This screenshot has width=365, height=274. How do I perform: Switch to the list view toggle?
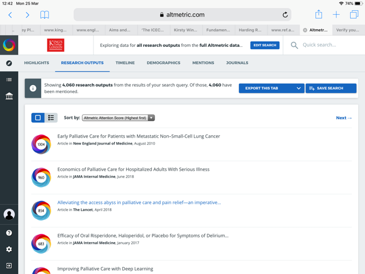click(51, 118)
